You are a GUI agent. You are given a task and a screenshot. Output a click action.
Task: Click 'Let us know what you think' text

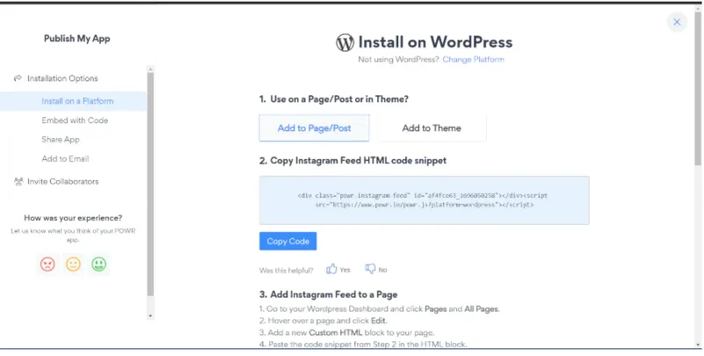[73, 236]
